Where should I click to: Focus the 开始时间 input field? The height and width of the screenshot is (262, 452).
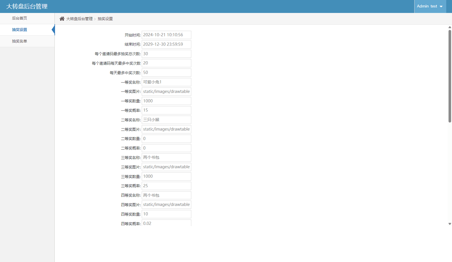click(167, 35)
